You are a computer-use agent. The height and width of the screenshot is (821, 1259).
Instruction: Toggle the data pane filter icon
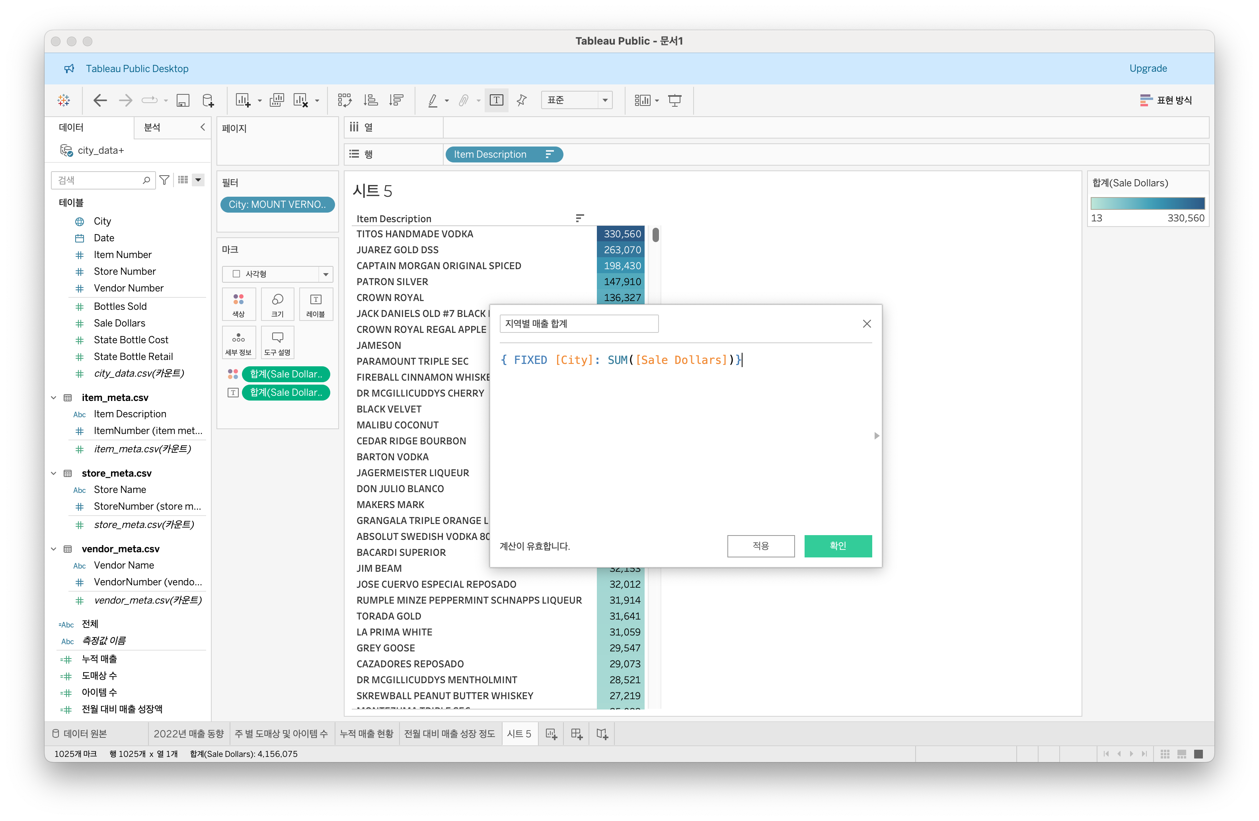click(x=164, y=180)
